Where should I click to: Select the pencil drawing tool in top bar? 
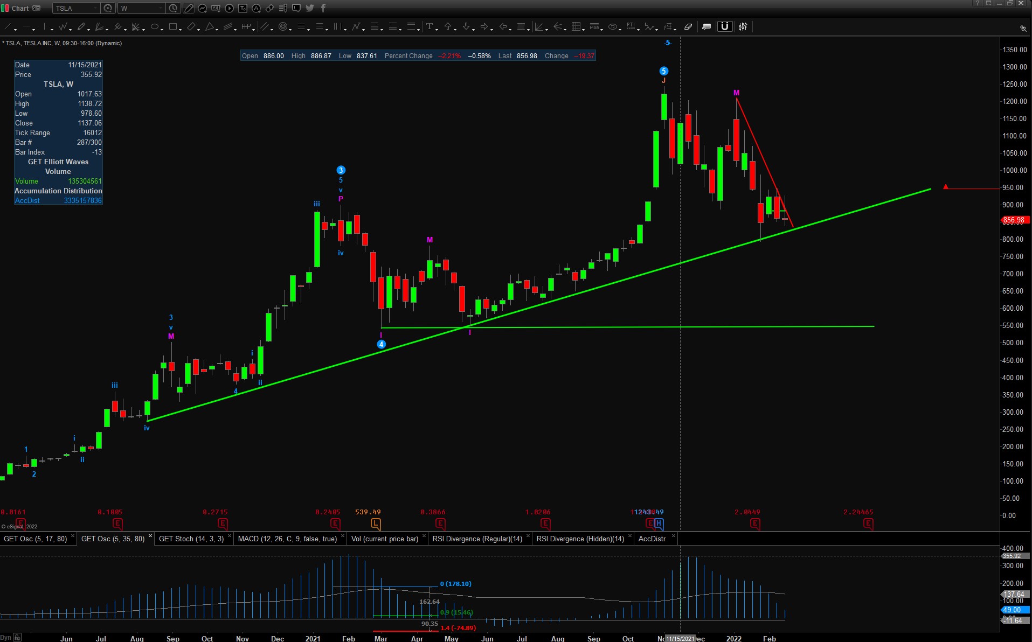81,27
